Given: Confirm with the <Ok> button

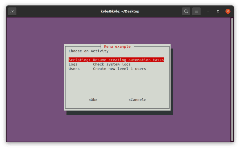Looking at the screenshot, I should point(93,100).
